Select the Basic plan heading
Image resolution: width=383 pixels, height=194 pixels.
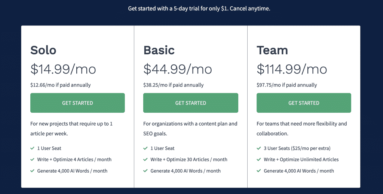click(x=159, y=50)
